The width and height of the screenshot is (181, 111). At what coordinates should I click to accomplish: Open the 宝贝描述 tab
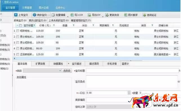tap(77, 64)
